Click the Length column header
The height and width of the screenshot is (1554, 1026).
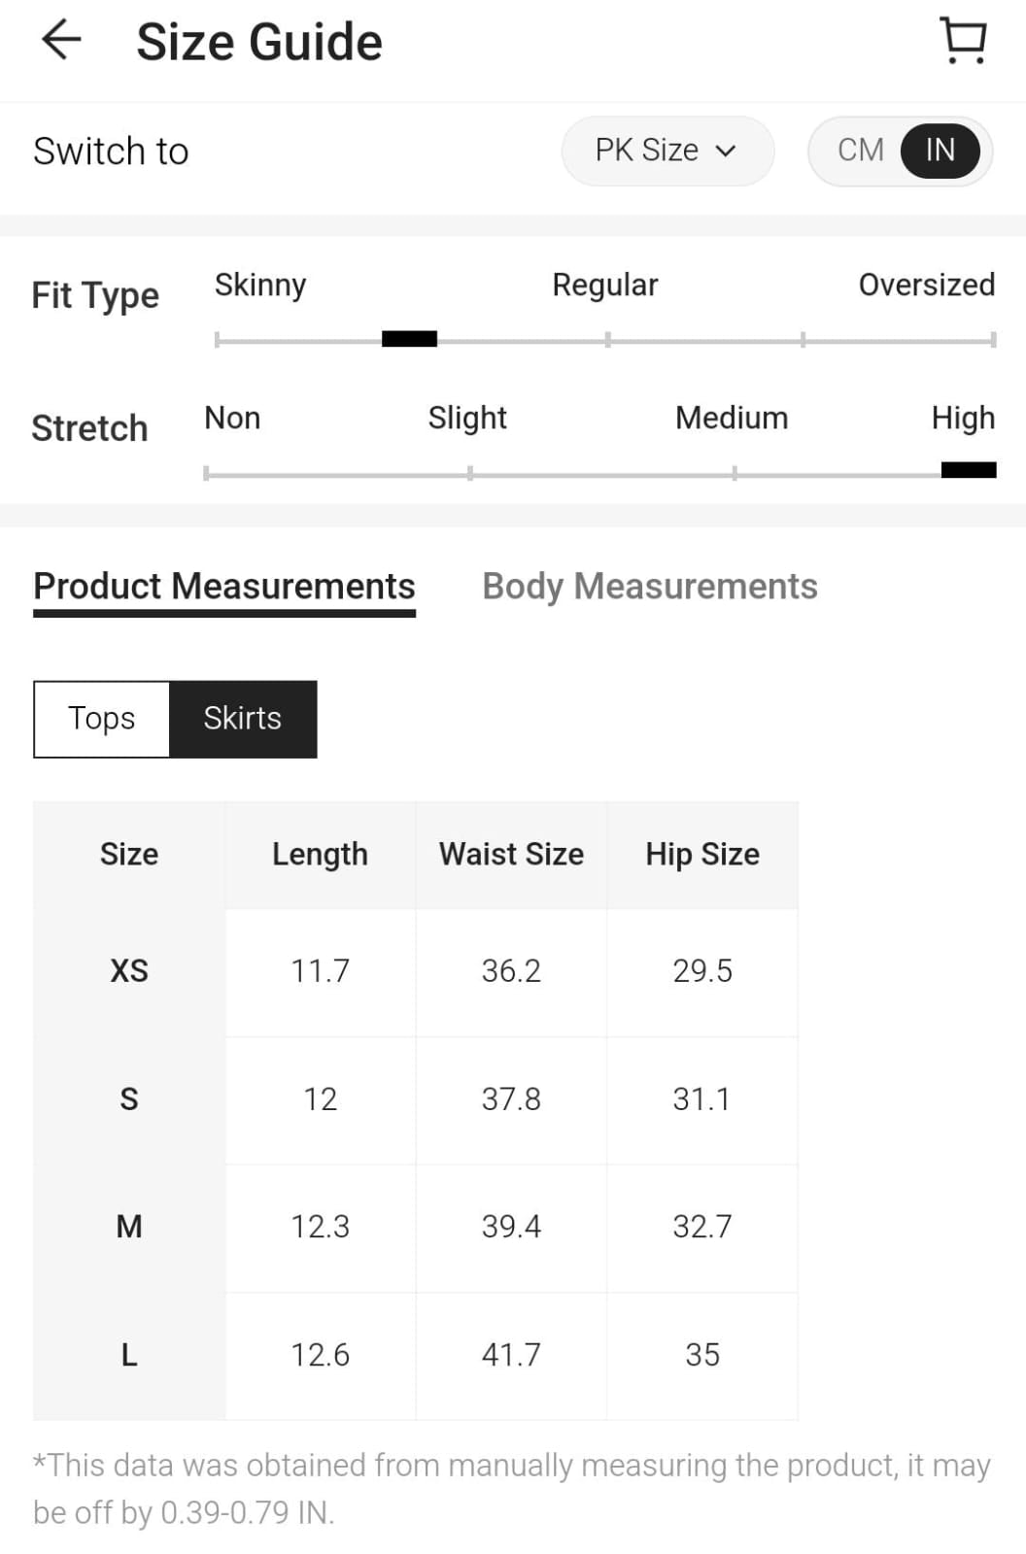pyautogui.click(x=320, y=855)
